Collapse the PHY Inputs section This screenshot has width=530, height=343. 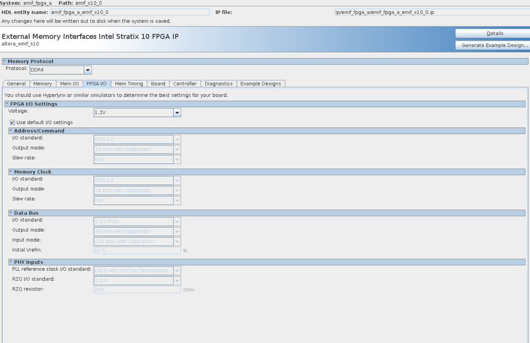pyautogui.click(x=11, y=262)
